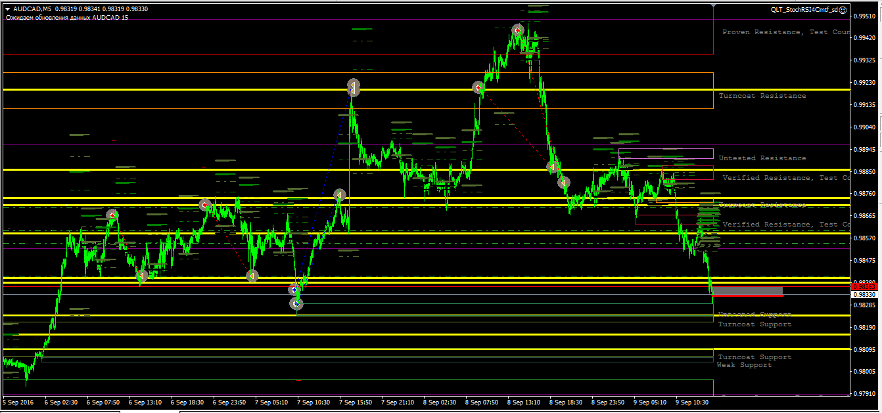The height and width of the screenshot is (413, 882).
Task: Click time axis label 7 Sep 10:30
Action: tap(313, 402)
